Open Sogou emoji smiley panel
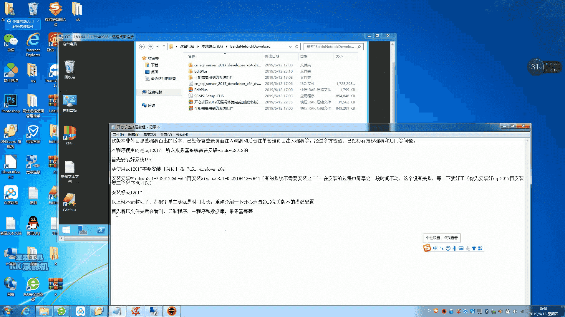 (448, 249)
